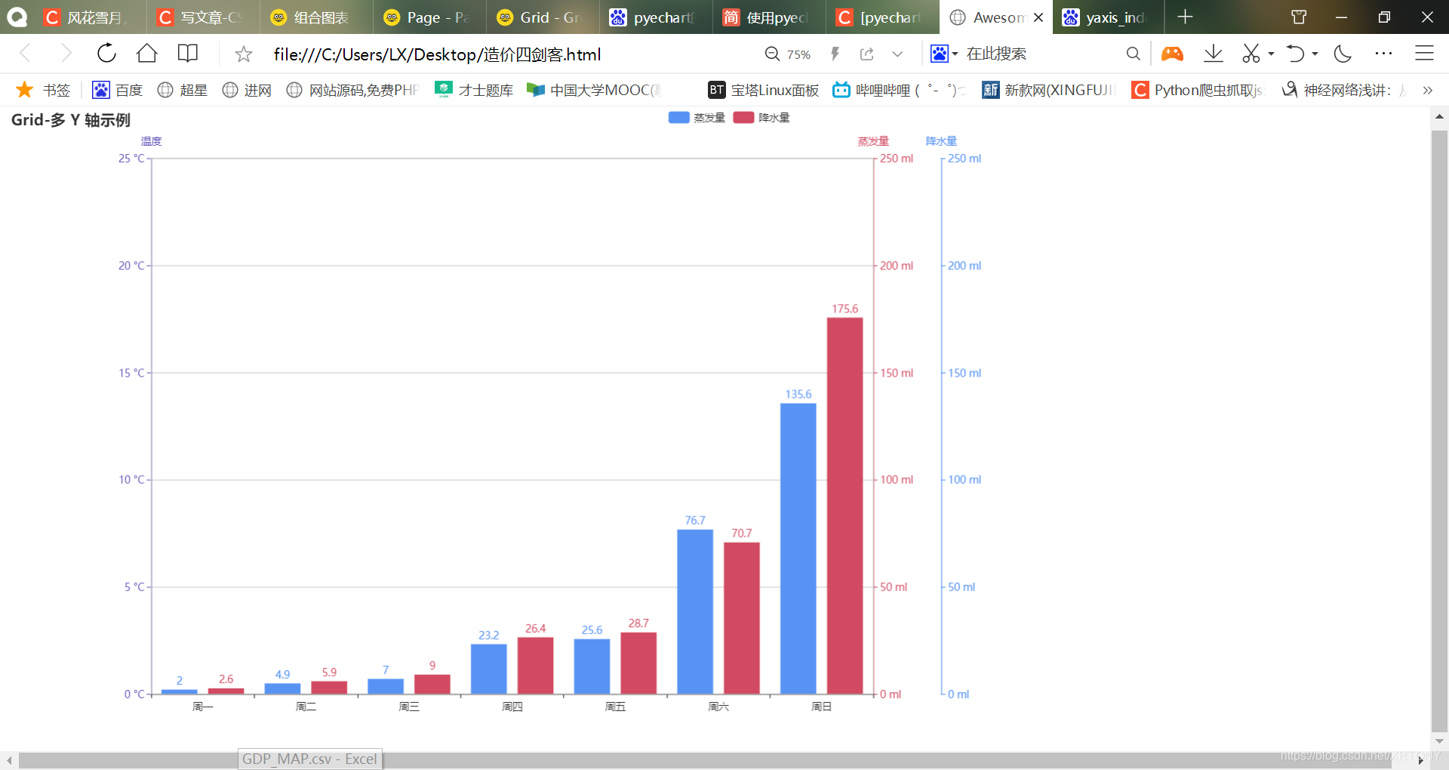Click the vertical scrollbar up arrow
The image size is (1449, 770).
(x=1439, y=117)
